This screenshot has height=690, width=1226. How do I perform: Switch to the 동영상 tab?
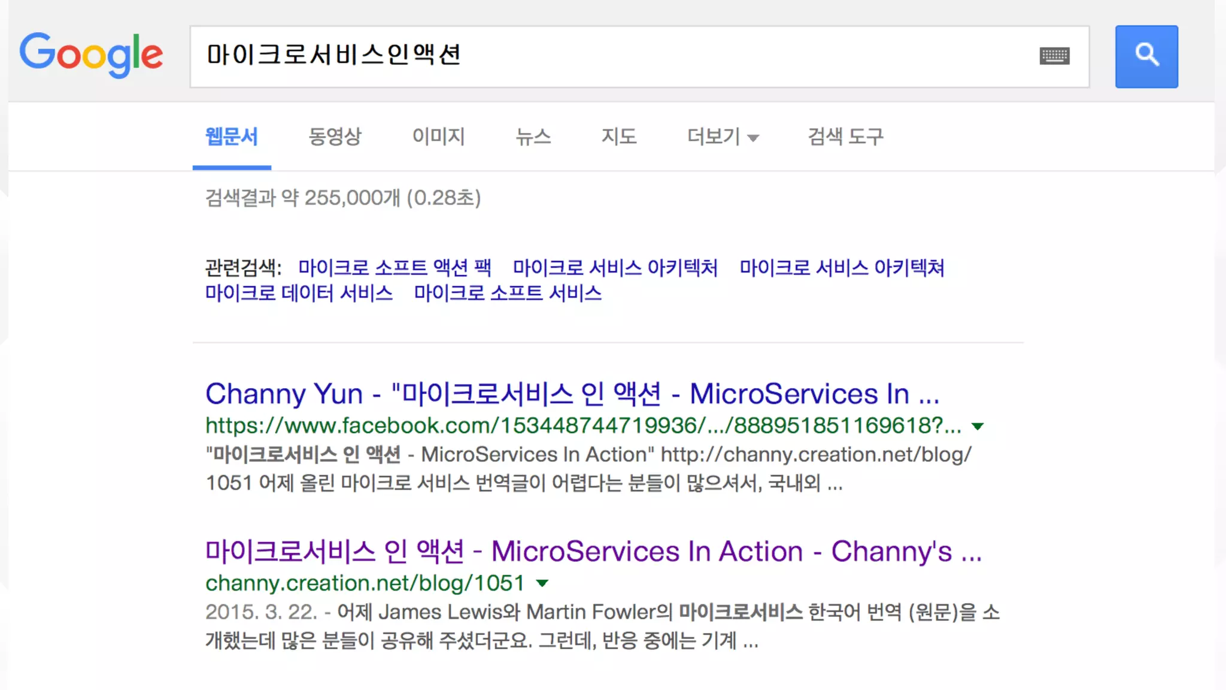335,137
